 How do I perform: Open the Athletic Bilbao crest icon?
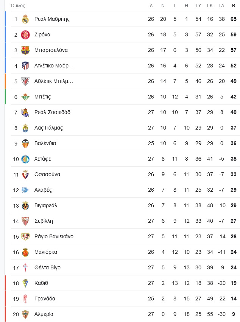(x=25, y=81)
